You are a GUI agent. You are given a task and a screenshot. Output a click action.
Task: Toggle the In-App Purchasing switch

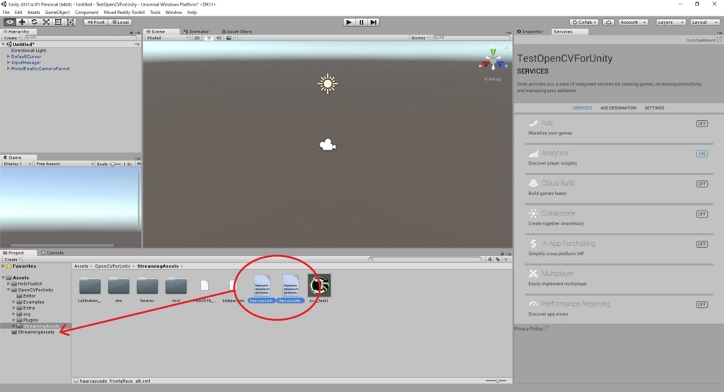[x=702, y=244]
